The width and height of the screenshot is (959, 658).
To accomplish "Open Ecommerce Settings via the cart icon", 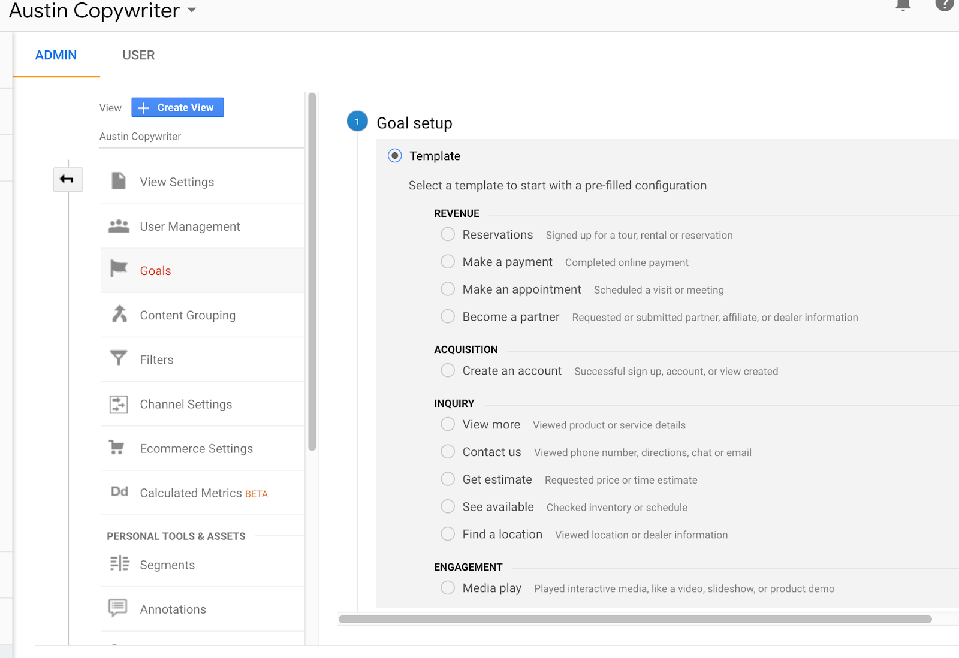I will click(119, 447).
